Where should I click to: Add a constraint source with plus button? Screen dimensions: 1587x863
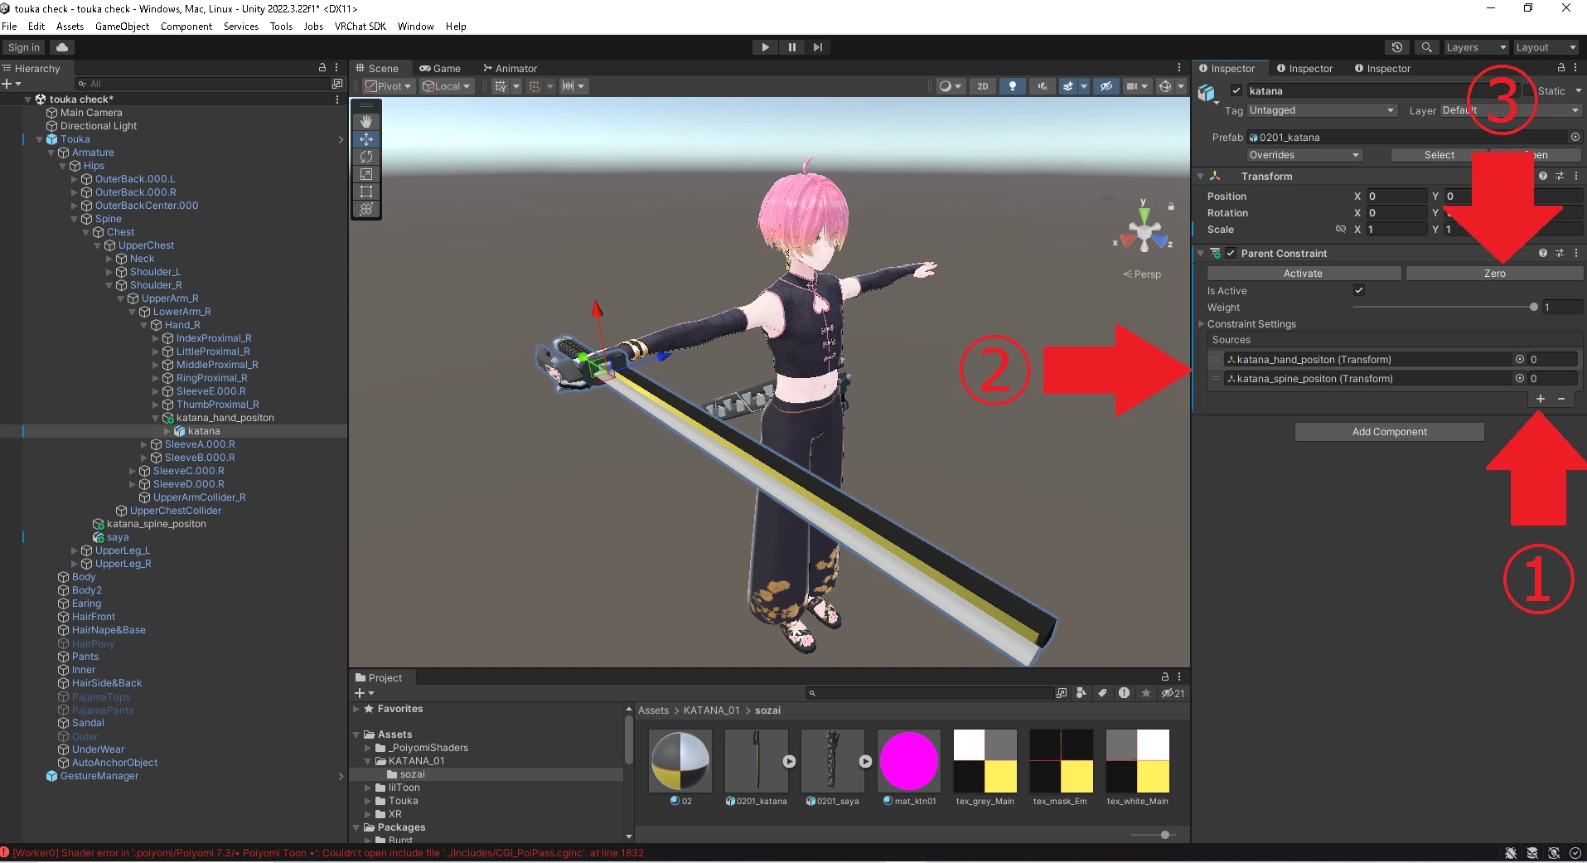[x=1541, y=399]
